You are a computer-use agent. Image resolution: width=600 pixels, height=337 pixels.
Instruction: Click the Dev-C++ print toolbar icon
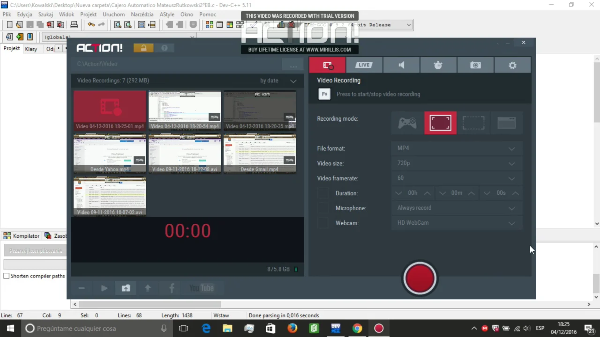pos(74,25)
